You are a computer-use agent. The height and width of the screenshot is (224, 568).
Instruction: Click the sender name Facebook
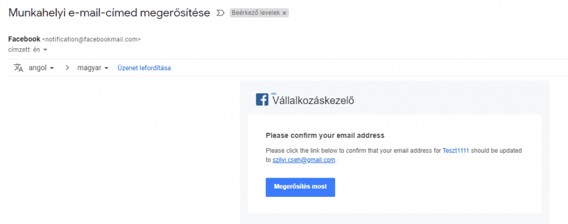coord(24,39)
